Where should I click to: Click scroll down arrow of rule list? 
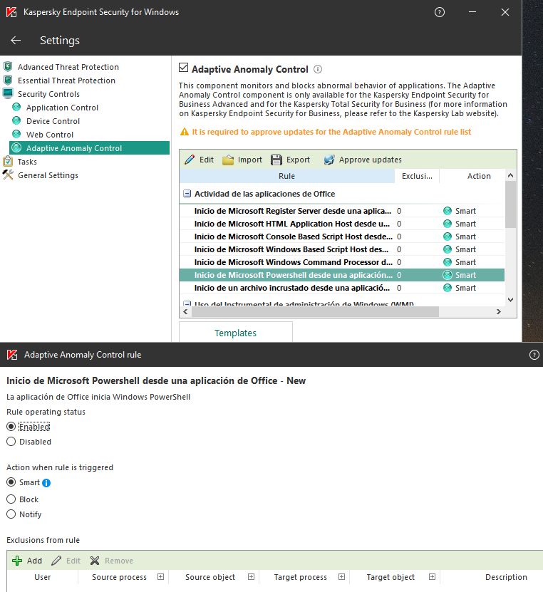click(510, 300)
